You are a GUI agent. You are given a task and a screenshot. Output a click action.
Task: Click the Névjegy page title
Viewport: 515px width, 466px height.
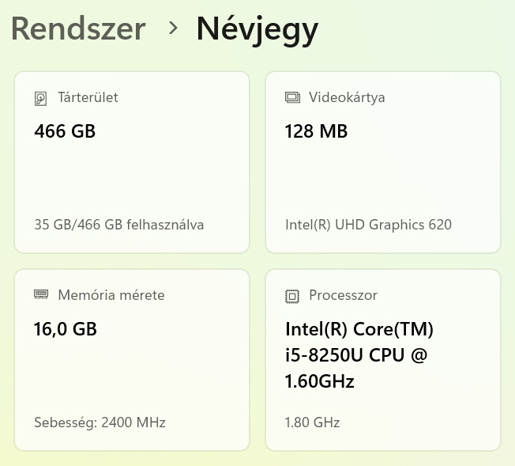[257, 29]
